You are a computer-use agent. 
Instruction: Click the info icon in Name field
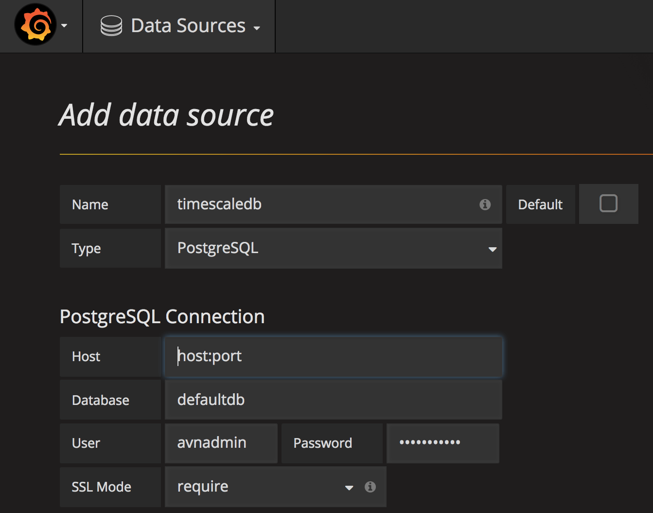[x=485, y=204]
